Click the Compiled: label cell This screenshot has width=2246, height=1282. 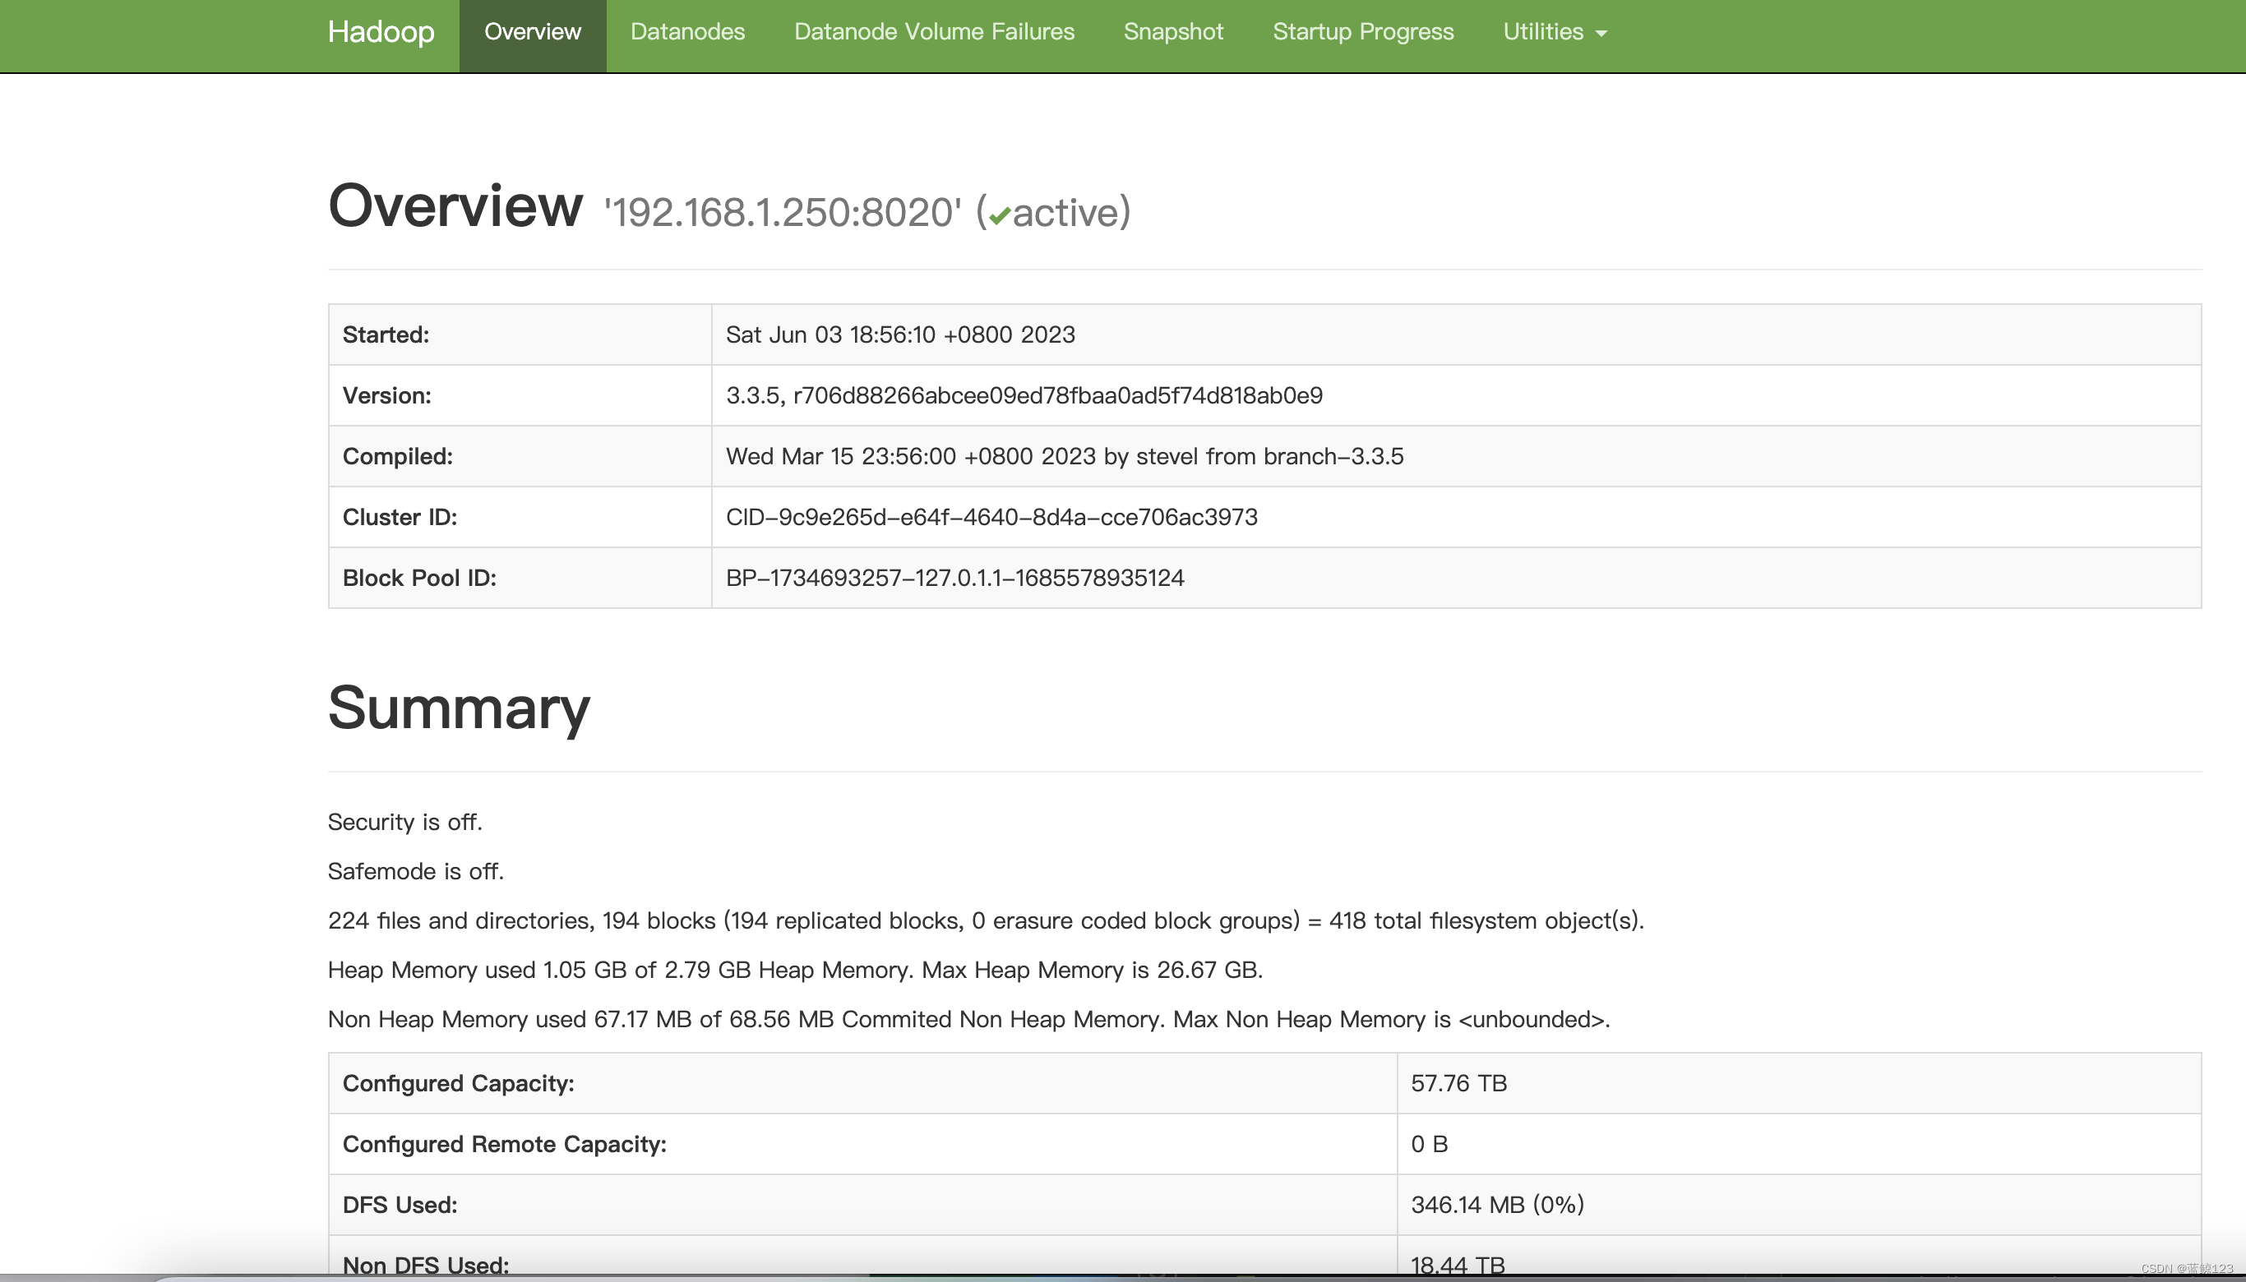[520, 456]
